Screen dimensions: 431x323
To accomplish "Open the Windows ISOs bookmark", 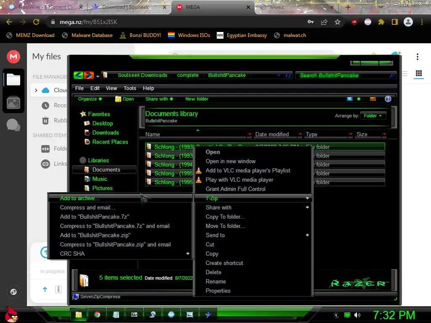I will click(189, 35).
